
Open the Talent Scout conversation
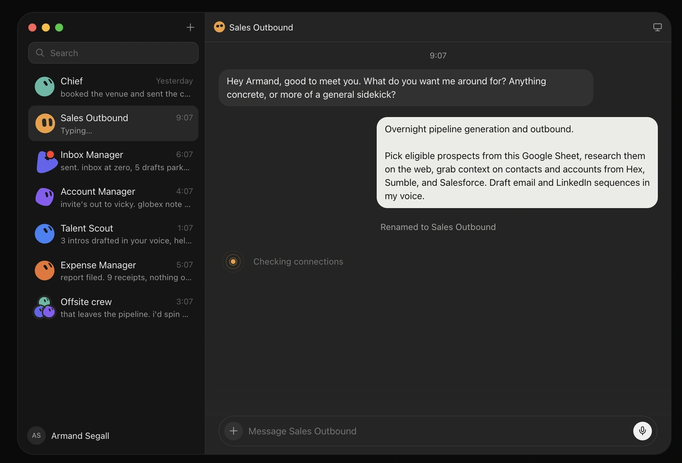[113, 234]
